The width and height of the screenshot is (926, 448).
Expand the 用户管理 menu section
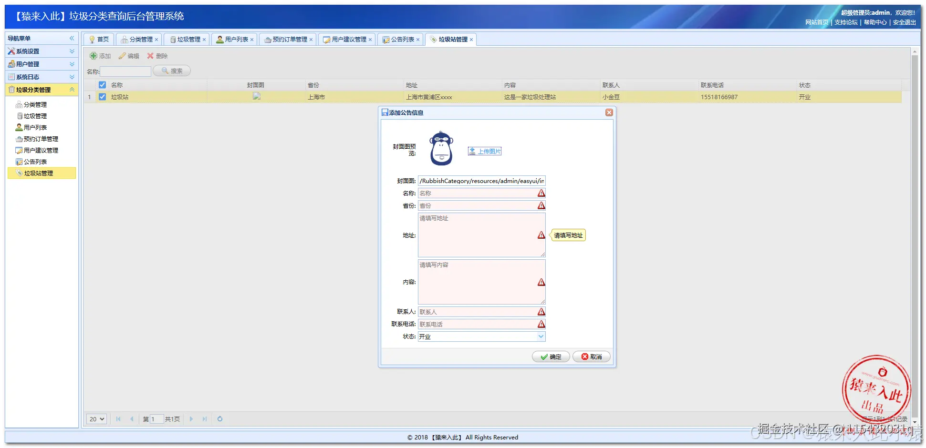[x=72, y=64]
